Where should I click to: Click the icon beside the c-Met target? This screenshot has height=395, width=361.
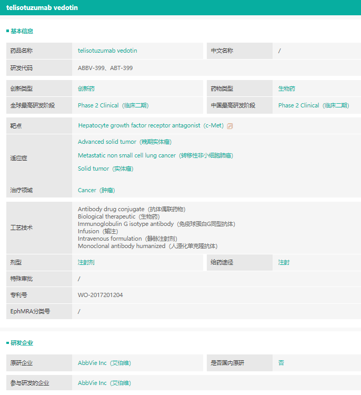tap(230, 126)
